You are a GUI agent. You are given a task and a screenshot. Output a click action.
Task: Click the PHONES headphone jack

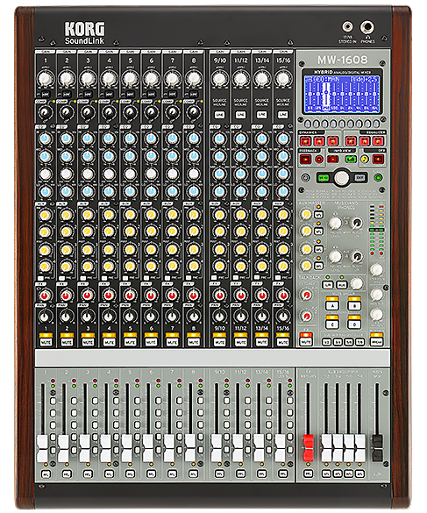coord(367,27)
